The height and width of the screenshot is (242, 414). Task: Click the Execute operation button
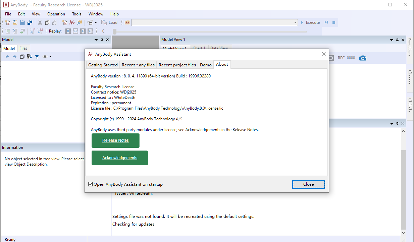click(x=310, y=22)
